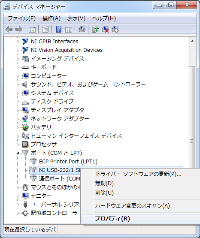Select ECP Printer Port (LPT1) device
This screenshot has width=200, height=238.
tap(68, 162)
